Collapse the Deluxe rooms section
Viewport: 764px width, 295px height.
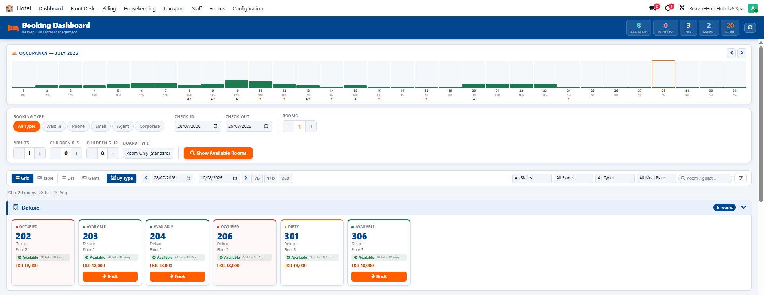pyautogui.click(x=743, y=208)
